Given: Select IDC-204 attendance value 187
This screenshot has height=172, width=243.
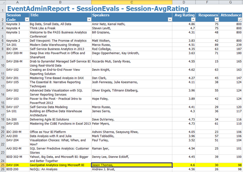Looking at the screenshot, I should tap(230, 49).
